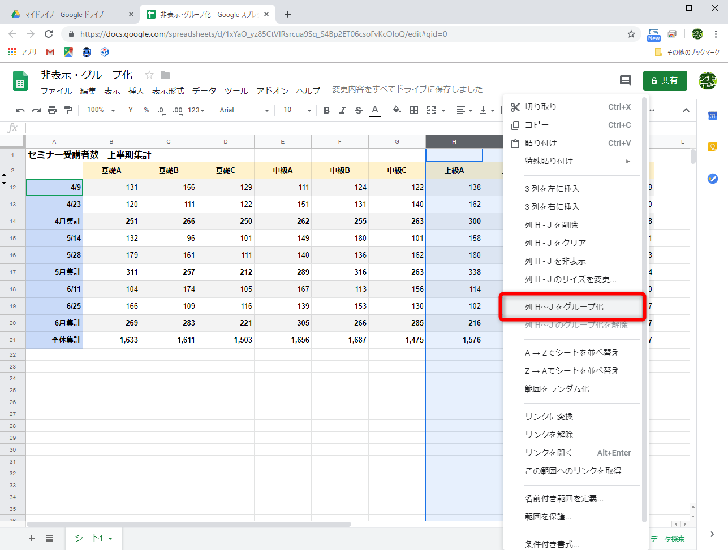The width and height of the screenshot is (728, 550).
Task: Click the comment history icon near Share
Action: click(x=625, y=81)
